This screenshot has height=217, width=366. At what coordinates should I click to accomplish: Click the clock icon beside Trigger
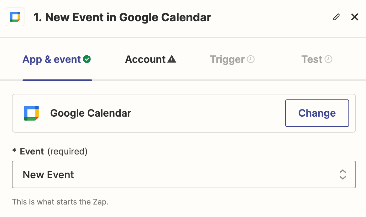click(251, 59)
